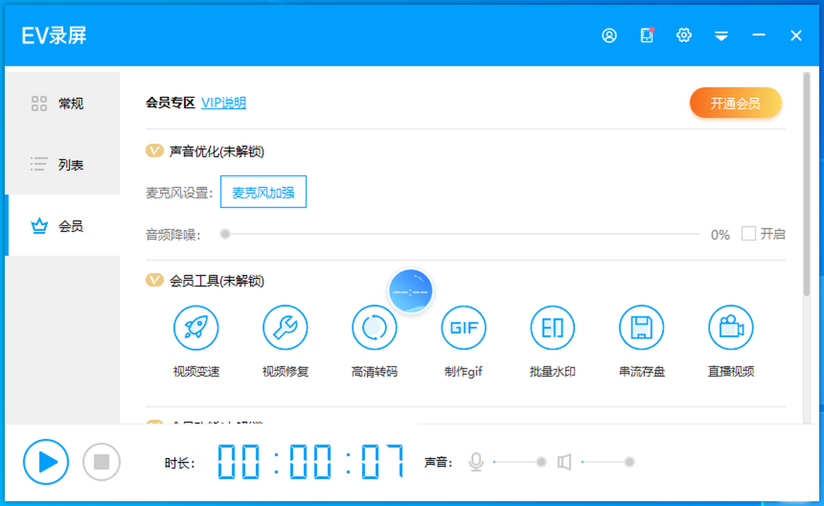The image size is (824, 506).
Task: Open the user account icon
Action: click(x=609, y=36)
